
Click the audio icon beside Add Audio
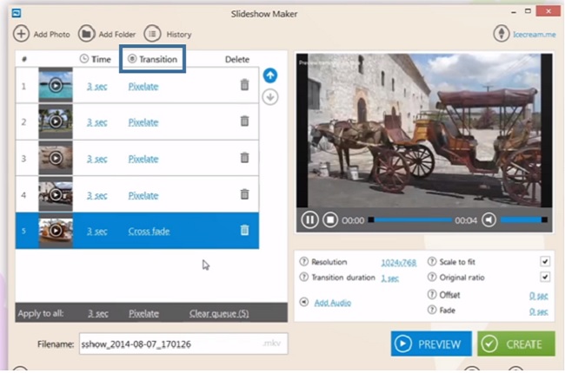tap(303, 302)
